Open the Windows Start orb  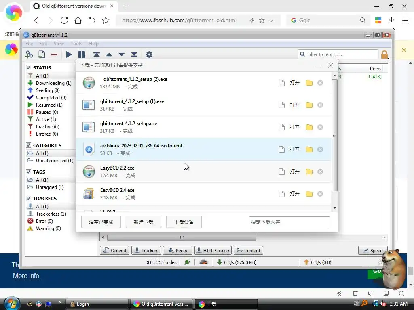point(12,304)
